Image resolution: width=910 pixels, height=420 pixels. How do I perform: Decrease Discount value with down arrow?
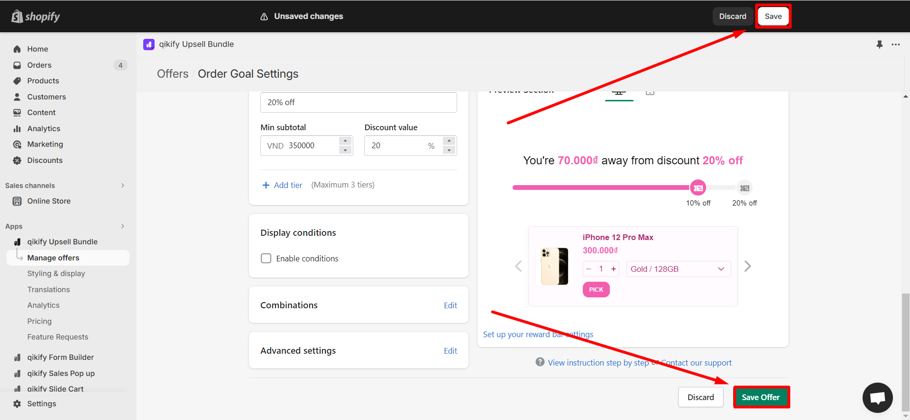click(449, 150)
